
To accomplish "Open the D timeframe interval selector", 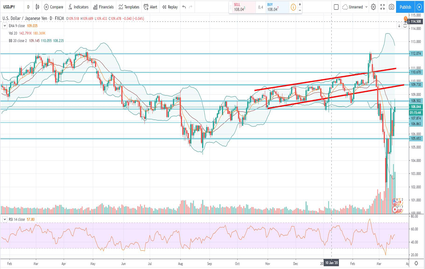I will point(28,7).
